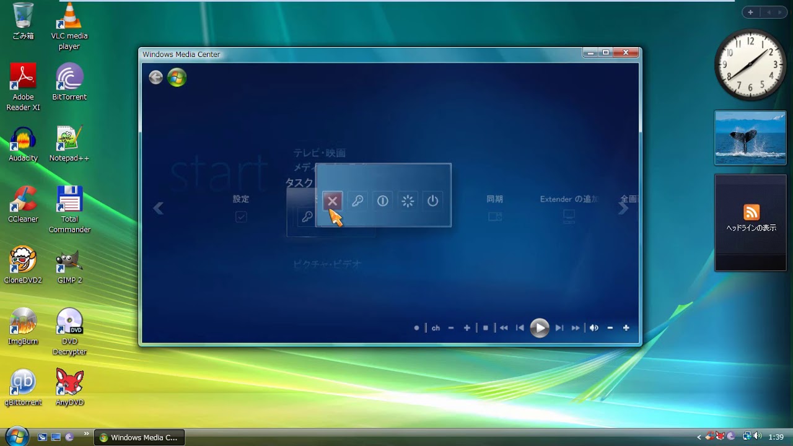The height and width of the screenshot is (446, 793).
Task: Select the 設定 settings tile
Action: pos(241,208)
